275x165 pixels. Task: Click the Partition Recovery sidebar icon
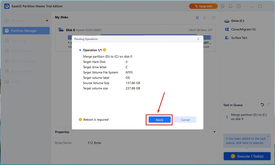[7, 61]
